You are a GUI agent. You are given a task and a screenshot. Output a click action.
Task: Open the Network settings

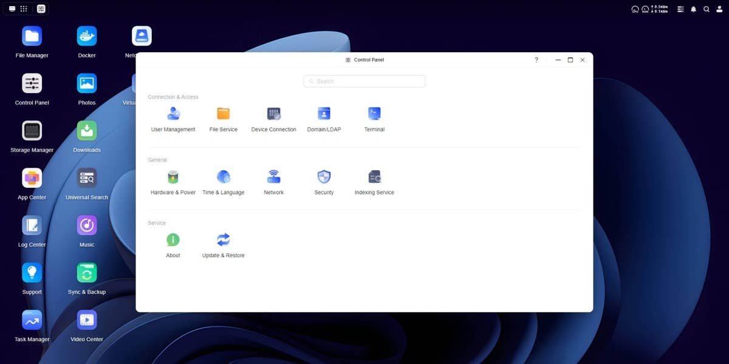tap(274, 177)
